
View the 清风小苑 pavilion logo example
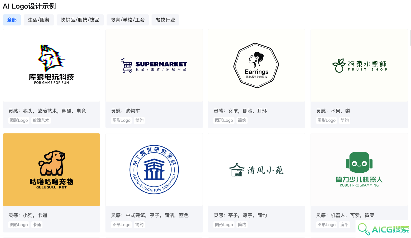[256, 170]
